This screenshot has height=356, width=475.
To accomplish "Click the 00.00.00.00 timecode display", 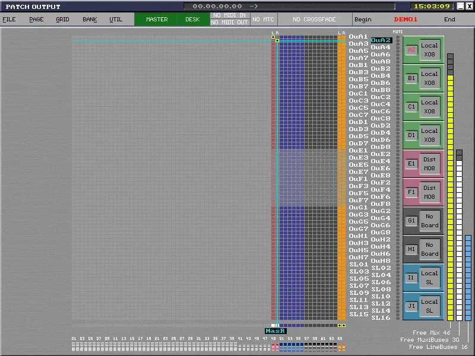I will click(x=217, y=6).
